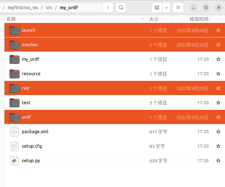225x187 pixels.
Task: Click the 2 个项目 size of meshes
Action: coord(158,45)
